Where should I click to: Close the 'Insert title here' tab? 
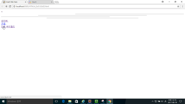pyautogui.click(x=26, y=2)
